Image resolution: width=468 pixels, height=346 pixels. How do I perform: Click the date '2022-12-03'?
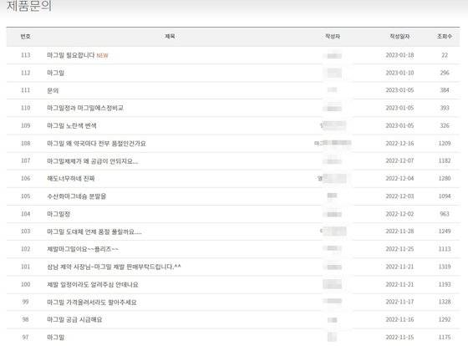pyautogui.click(x=399, y=196)
